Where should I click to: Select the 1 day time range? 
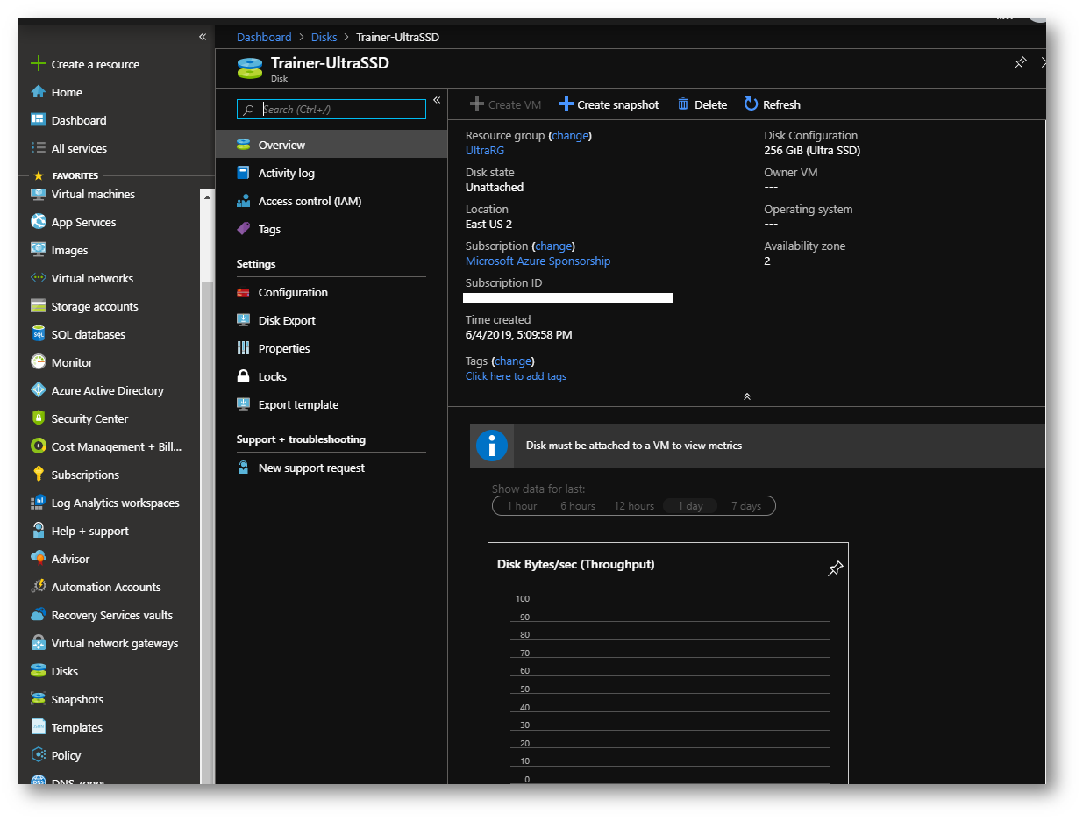pos(690,506)
